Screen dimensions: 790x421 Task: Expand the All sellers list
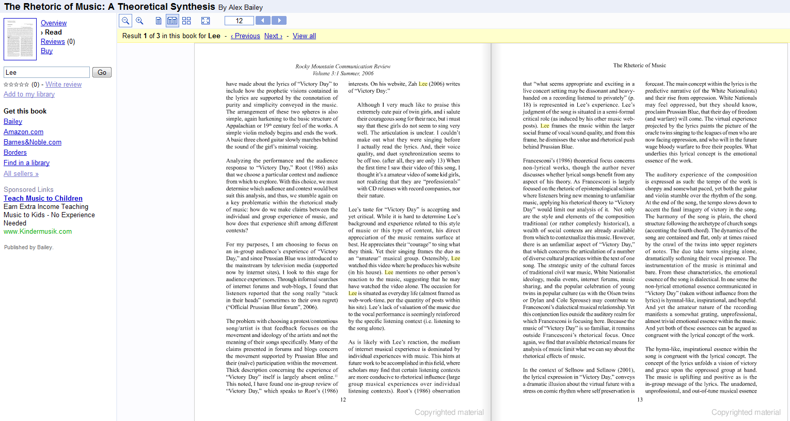click(21, 174)
